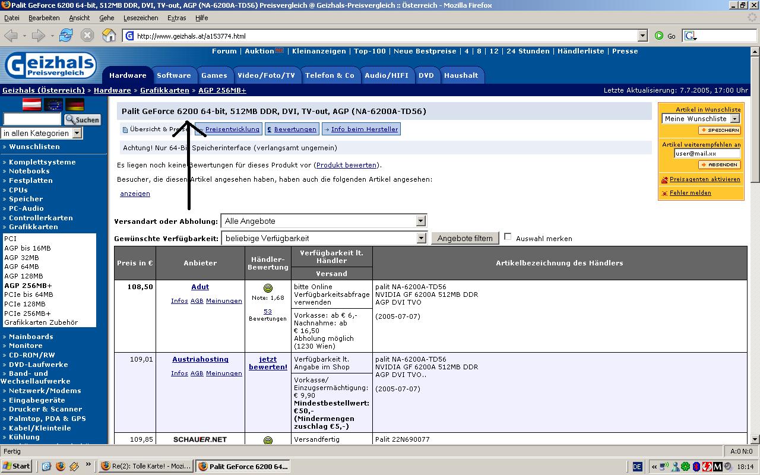The image size is (760, 475).
Task: Select the PCIe 256MB+ category
Action: 27,313
